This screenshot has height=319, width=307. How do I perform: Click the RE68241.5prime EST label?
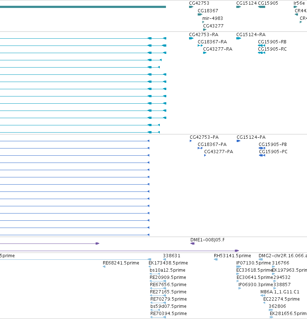(121, 263)
